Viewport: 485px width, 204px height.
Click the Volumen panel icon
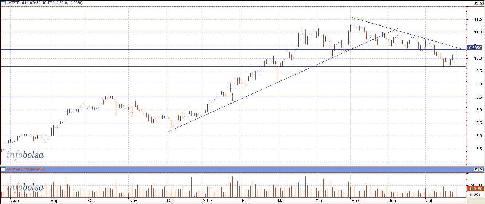click(3, 169)
